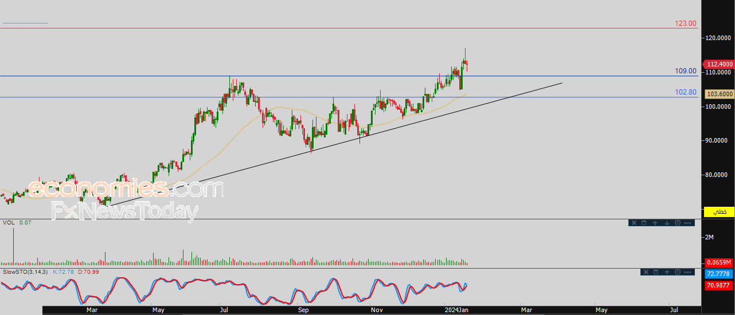Close the SlowSTO indicator panel

click(x=646, y=272)
